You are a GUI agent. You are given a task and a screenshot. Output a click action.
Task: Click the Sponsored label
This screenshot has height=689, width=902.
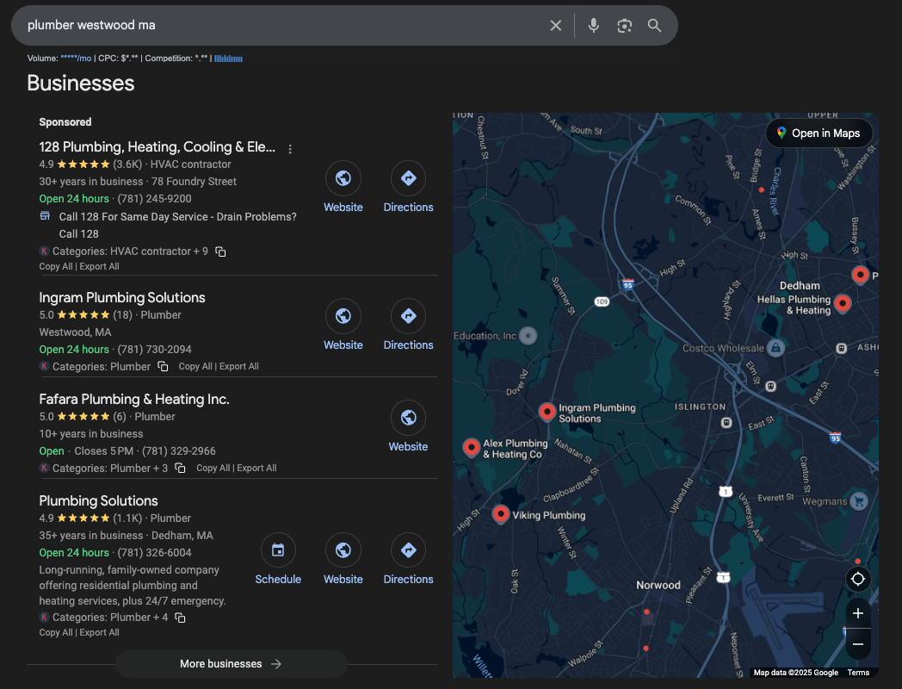pyautogui.click(x=65, y=122)
